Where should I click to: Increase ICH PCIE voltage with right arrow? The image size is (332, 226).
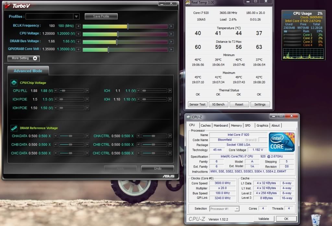(x=87, y=99)
